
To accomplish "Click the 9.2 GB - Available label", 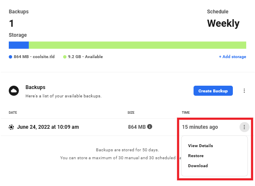I will (x=85, y=57).
